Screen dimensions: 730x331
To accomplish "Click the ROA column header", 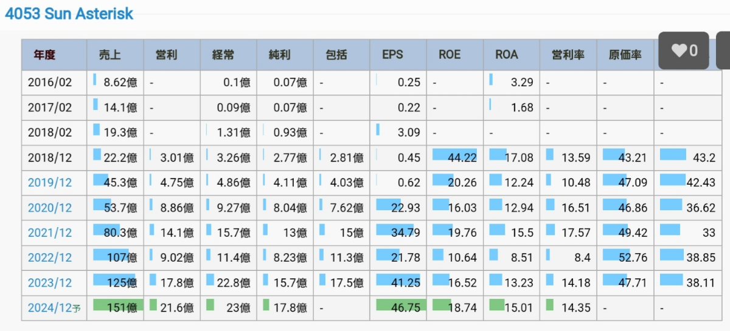I will coord(506,55).
